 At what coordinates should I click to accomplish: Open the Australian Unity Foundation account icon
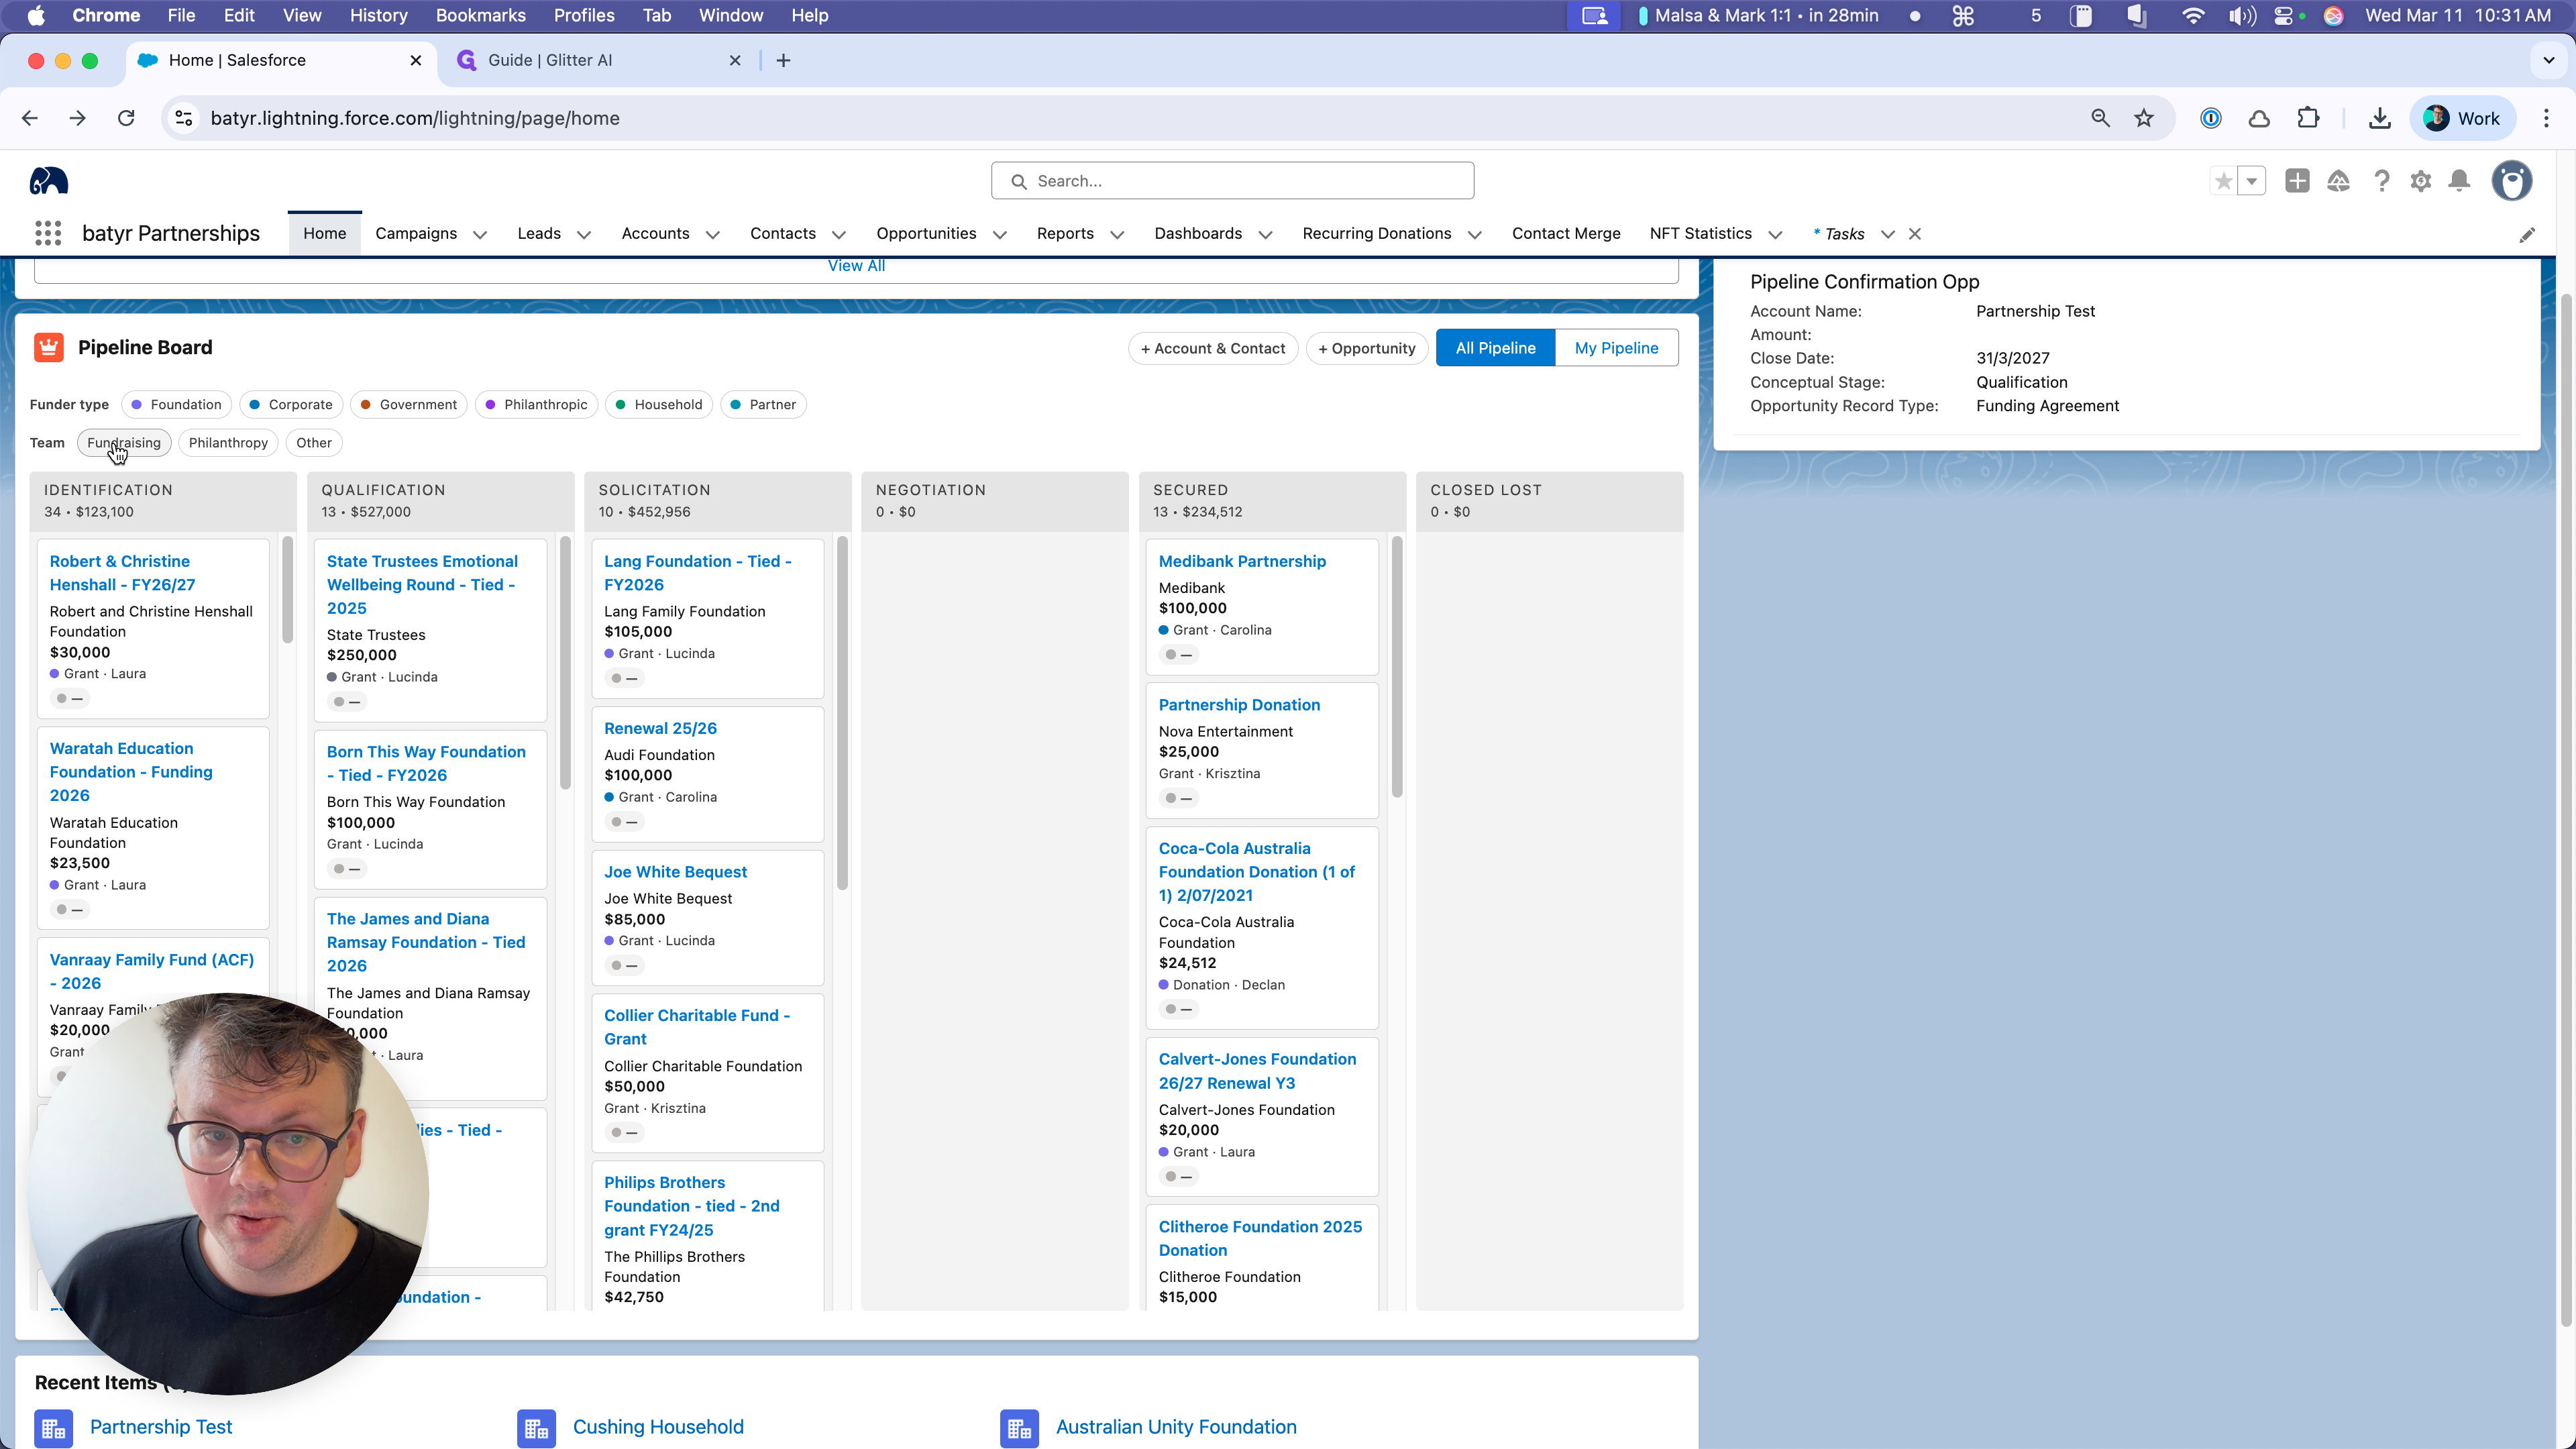tap(1019, 1428)
